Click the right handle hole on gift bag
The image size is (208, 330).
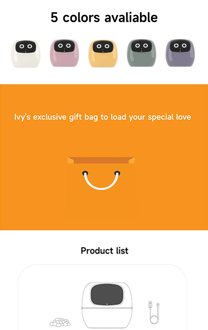coord(117,173)
